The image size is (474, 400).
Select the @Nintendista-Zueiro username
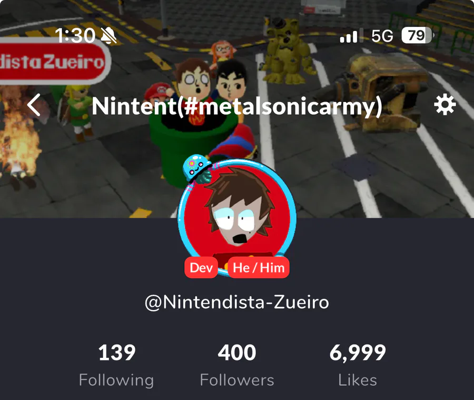(x=237, y=302)
